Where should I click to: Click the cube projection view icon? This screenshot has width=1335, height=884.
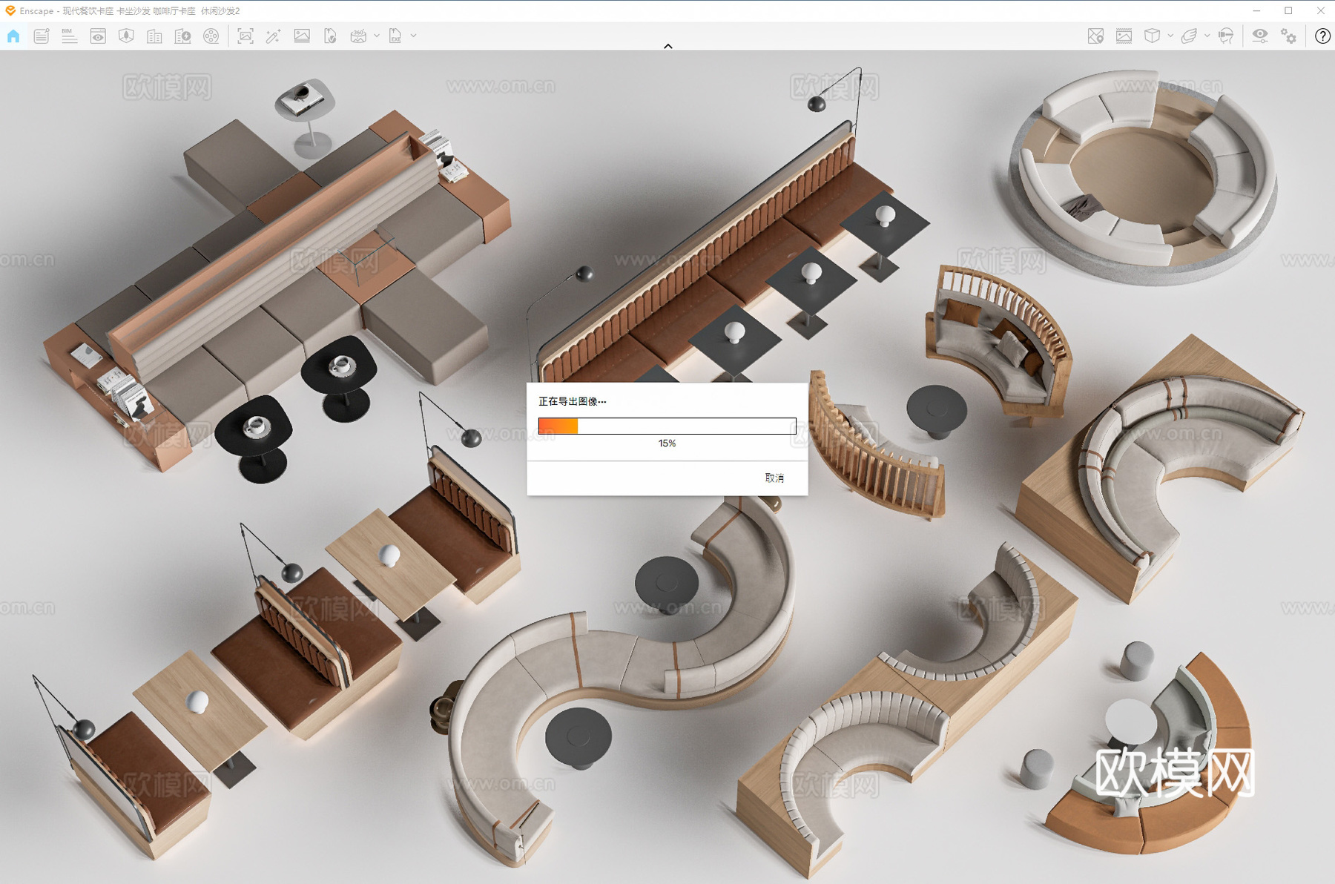(1152, 36)
